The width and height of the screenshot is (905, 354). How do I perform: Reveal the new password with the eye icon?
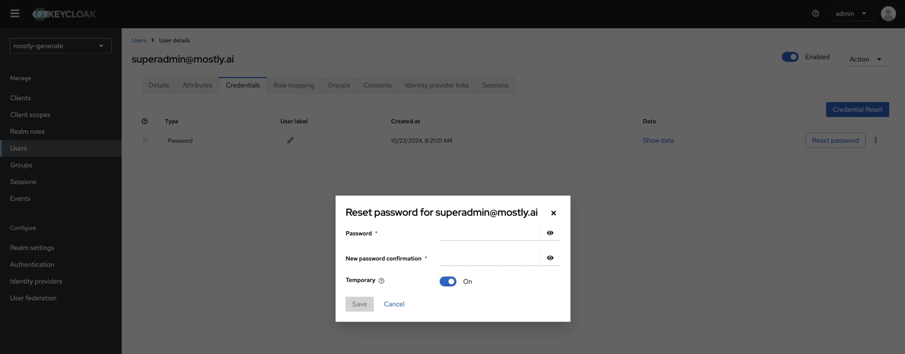550,258
